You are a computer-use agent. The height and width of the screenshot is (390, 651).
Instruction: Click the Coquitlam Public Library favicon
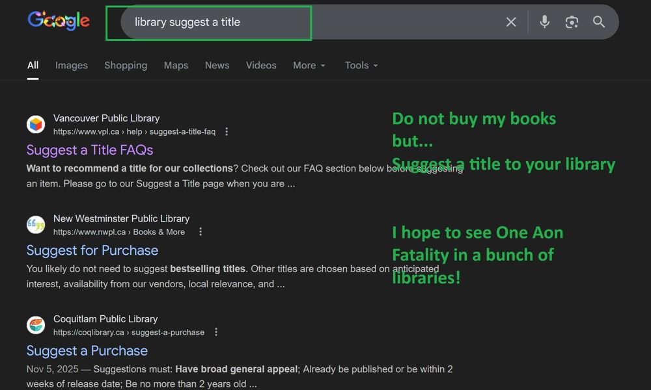click(36, 325)
